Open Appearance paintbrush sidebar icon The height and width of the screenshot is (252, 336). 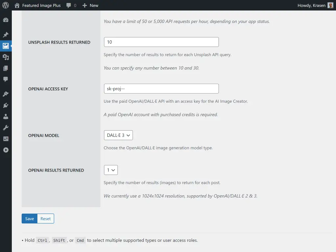click(x=6, y=94)
